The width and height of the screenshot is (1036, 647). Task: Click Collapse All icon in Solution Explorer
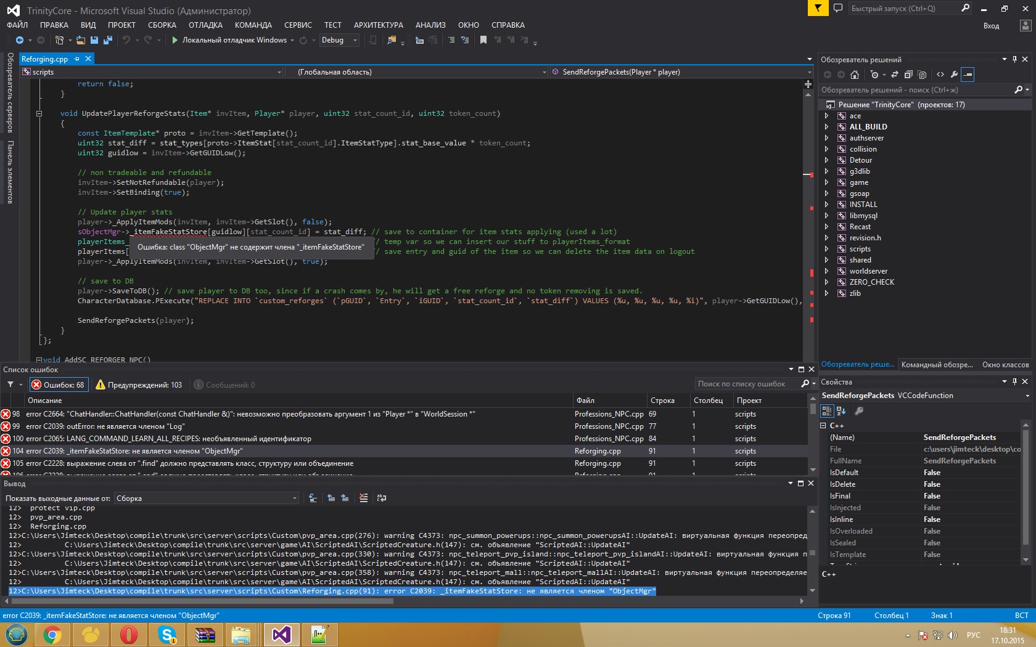point(908,75)
